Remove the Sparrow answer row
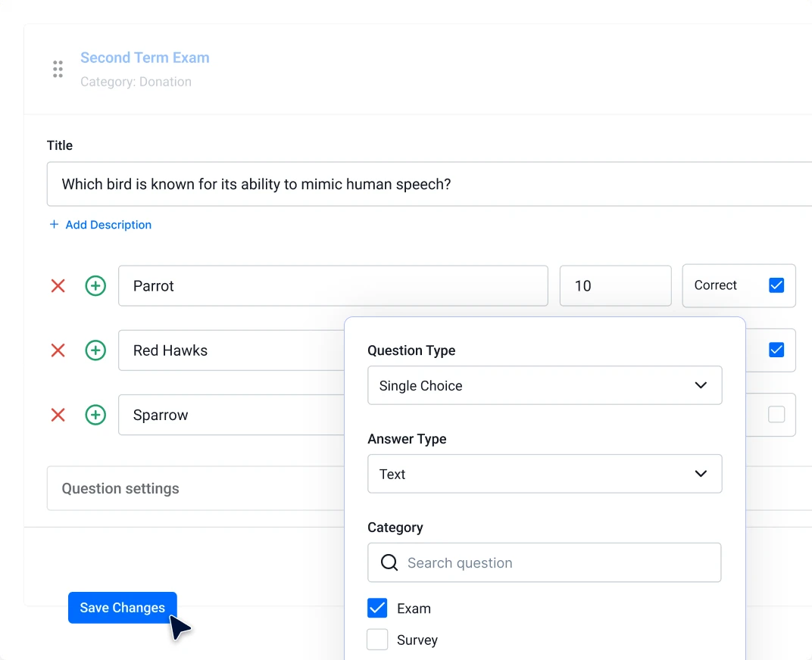 58,415
